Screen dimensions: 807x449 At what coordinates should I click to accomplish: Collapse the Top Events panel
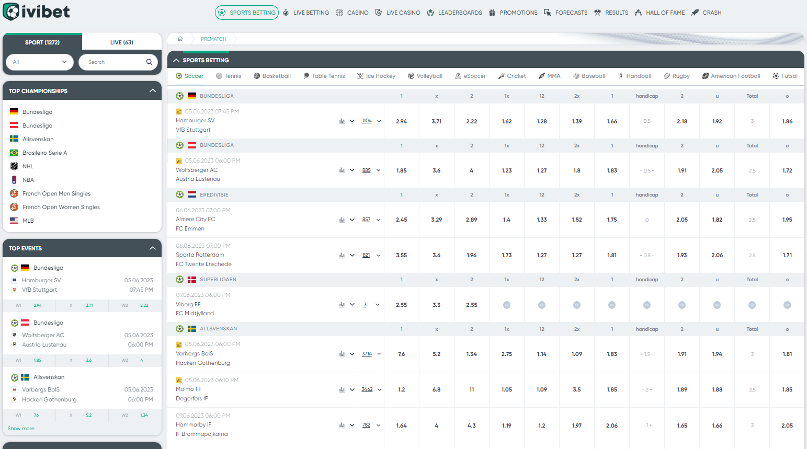point(153,248)
